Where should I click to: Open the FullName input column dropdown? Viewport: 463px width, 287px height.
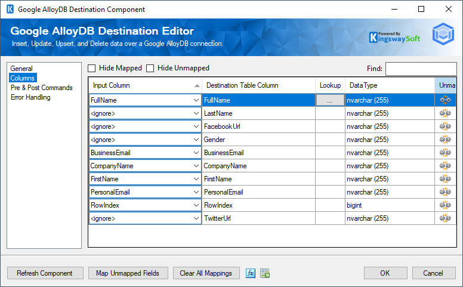coord(196,100)
